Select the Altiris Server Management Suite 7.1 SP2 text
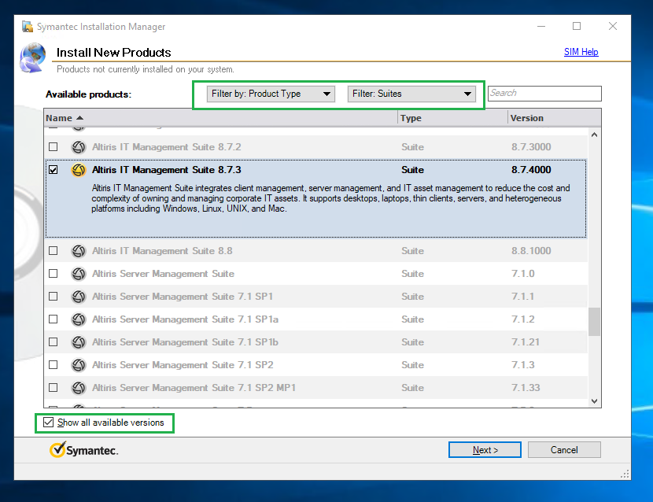The width and height of the screenshot is (653, 502). tap(183, 365)
